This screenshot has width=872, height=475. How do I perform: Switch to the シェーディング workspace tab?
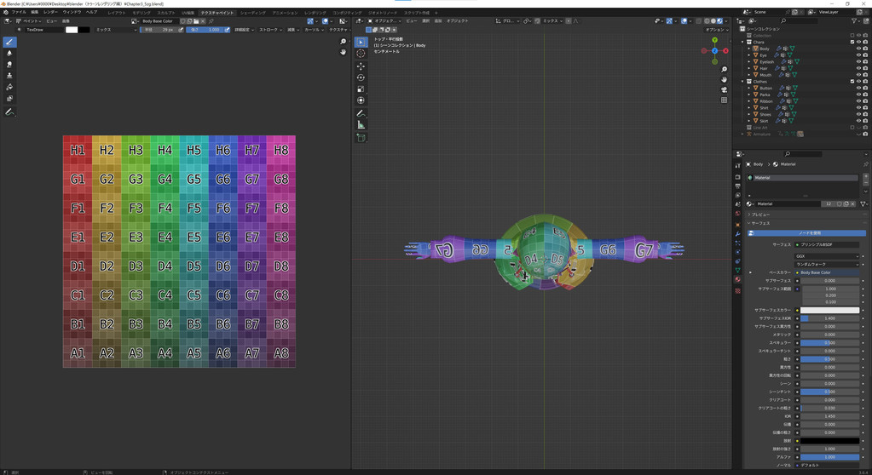tap(252, 13)
